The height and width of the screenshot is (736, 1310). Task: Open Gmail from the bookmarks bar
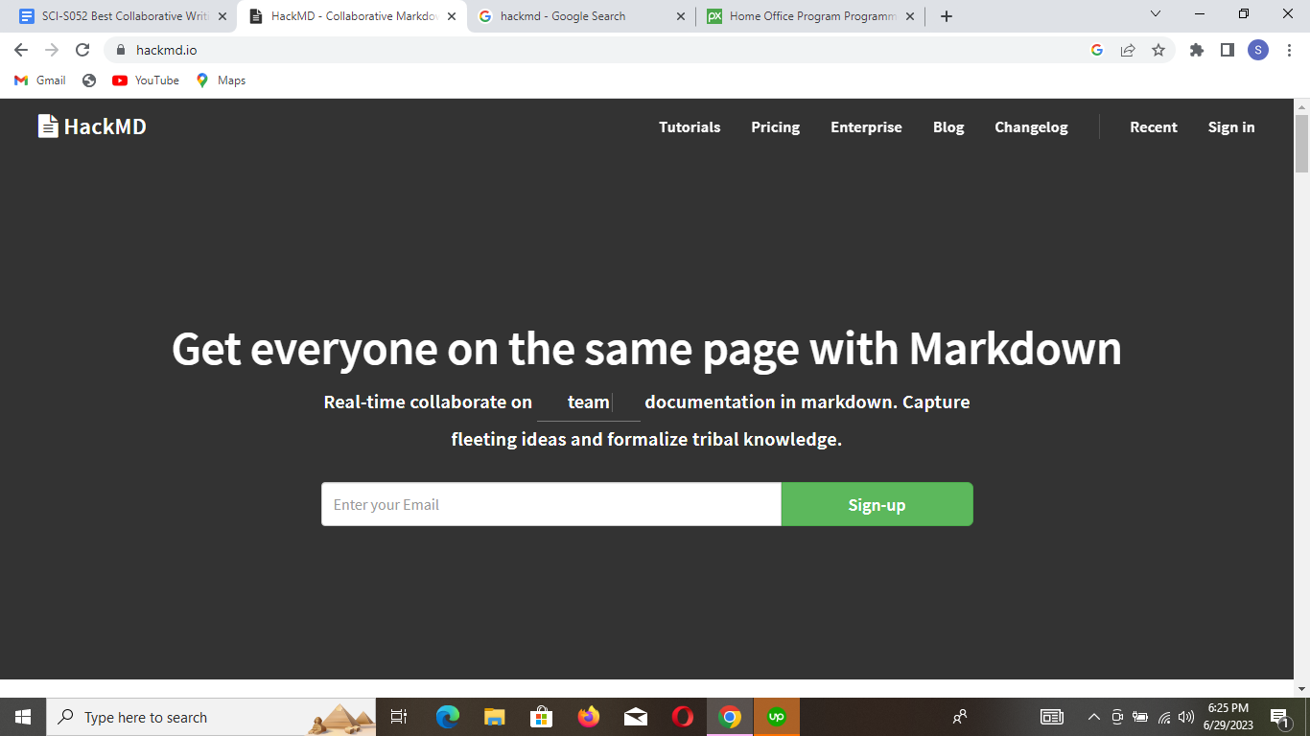click(38, 80)
